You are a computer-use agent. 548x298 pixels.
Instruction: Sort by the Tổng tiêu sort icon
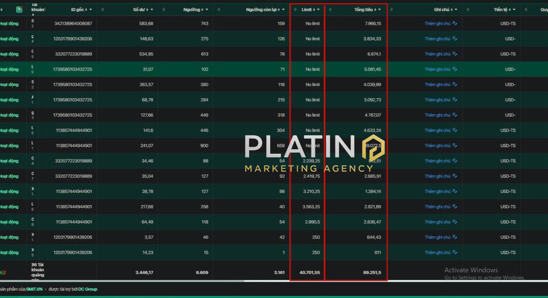[x=375, y=9]
